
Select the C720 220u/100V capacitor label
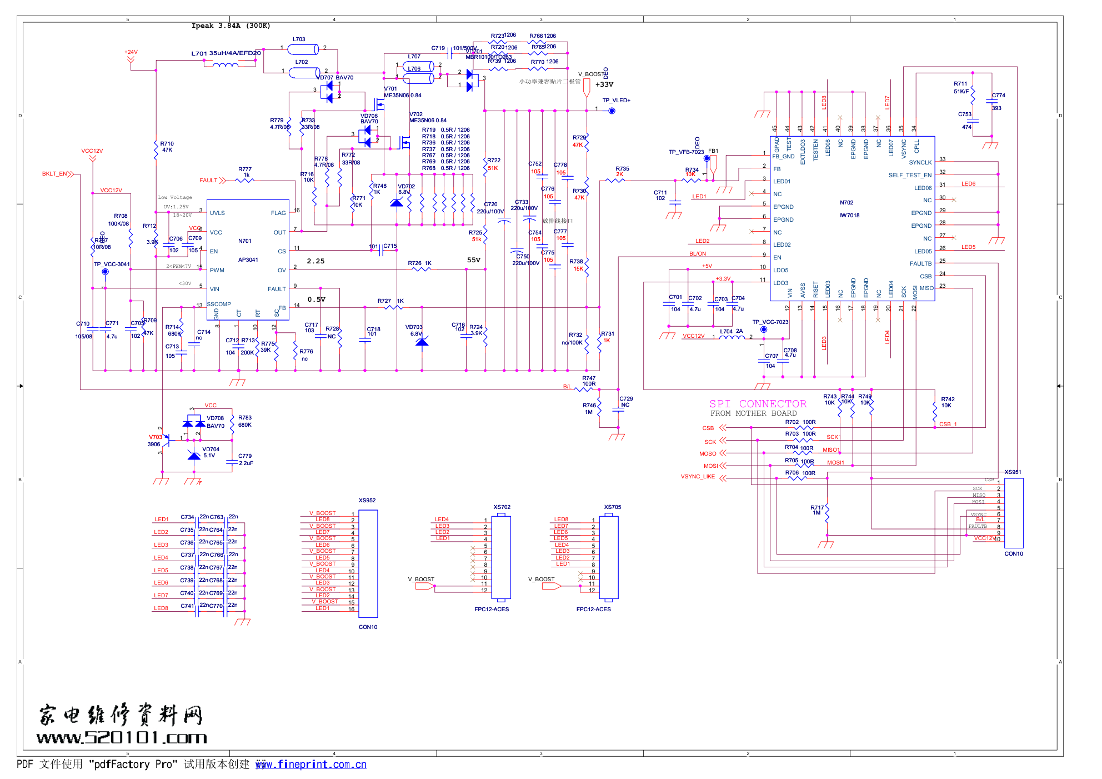pyautogui.click(x=490, y=208)
